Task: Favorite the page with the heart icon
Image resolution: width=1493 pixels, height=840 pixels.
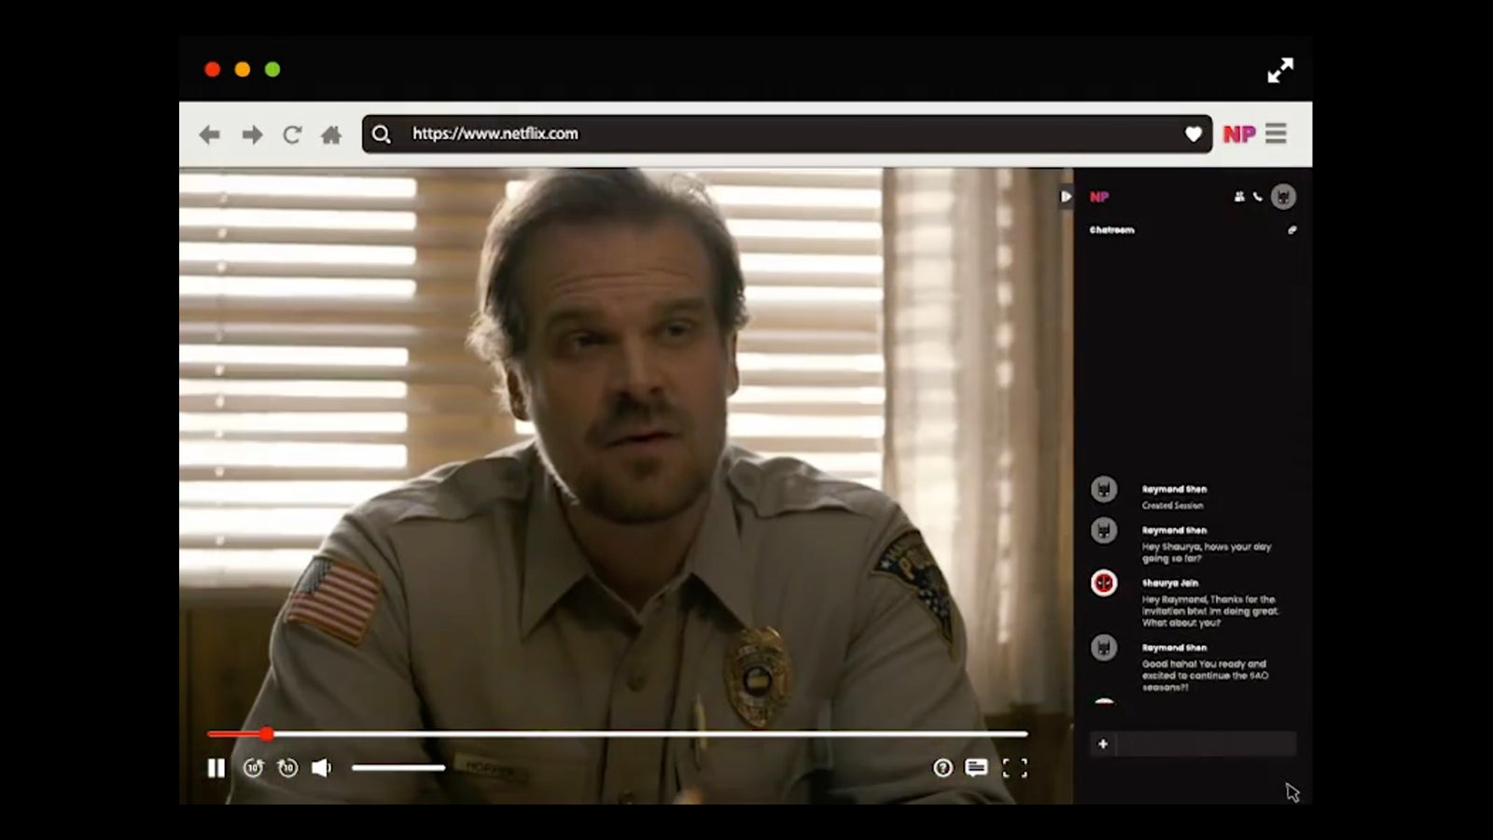Action: [1193, 134]
